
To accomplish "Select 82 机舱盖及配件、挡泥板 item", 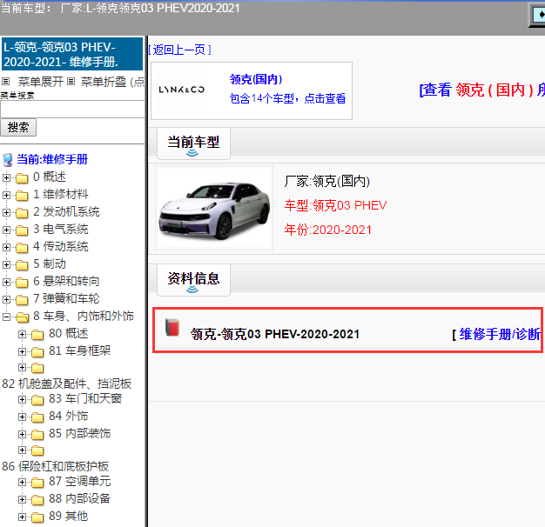I will click(x=67, y=384).
